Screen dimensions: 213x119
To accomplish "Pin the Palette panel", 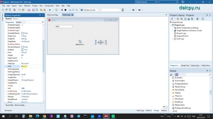I will coord(207,71).
